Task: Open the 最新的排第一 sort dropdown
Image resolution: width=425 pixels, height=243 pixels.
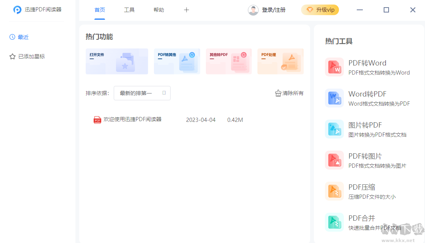Action: [142, 93]
